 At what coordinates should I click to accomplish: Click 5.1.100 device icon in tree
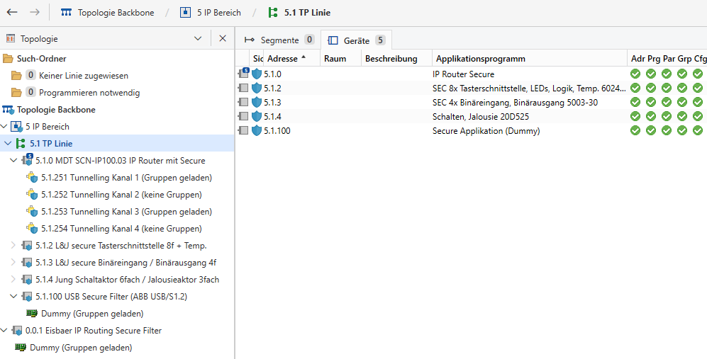pyautogui.click(x=28, y=297)
